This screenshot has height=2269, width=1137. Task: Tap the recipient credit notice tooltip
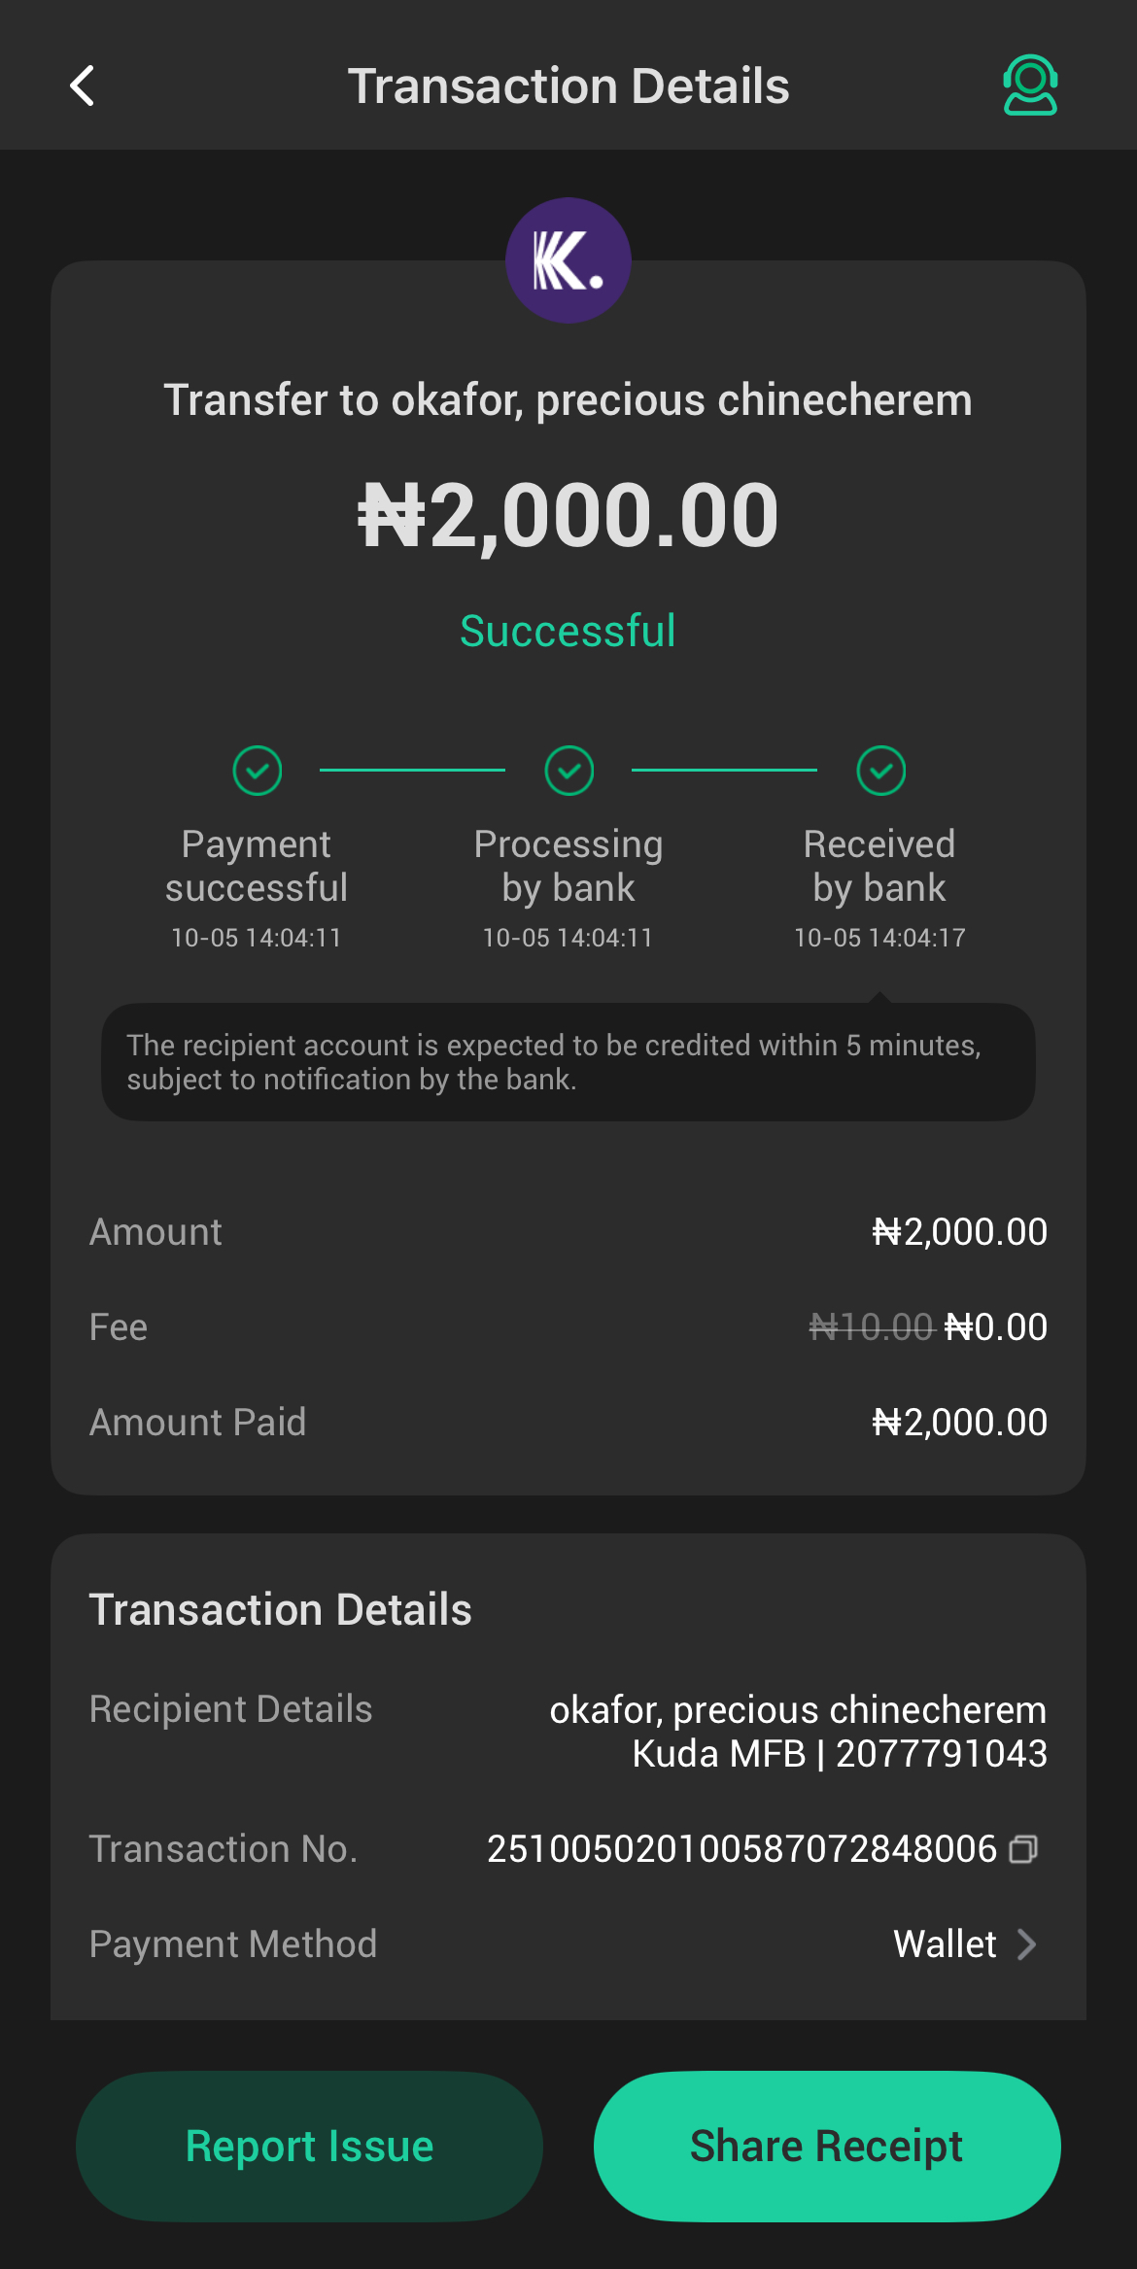point(568,1062)
